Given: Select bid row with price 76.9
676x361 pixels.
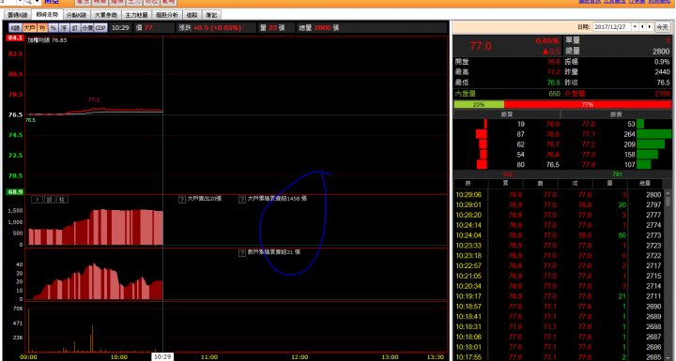Looking at the screenshot, I should [507, 124].
